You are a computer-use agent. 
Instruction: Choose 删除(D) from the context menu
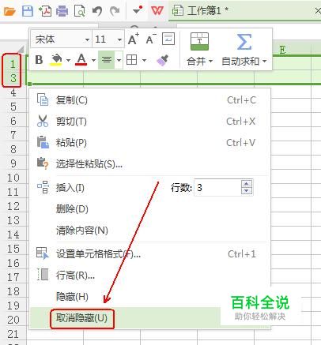click(150, 209)
